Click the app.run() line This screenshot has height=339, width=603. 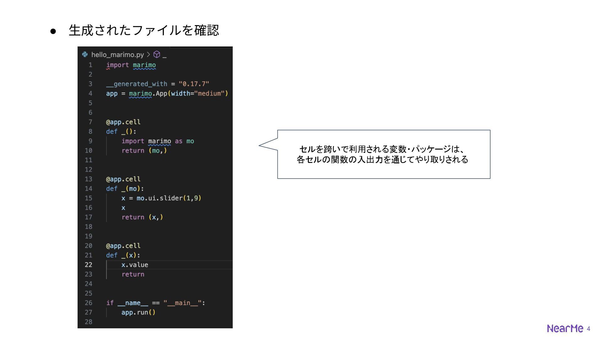pyautogui.click(x=138, y=312)
